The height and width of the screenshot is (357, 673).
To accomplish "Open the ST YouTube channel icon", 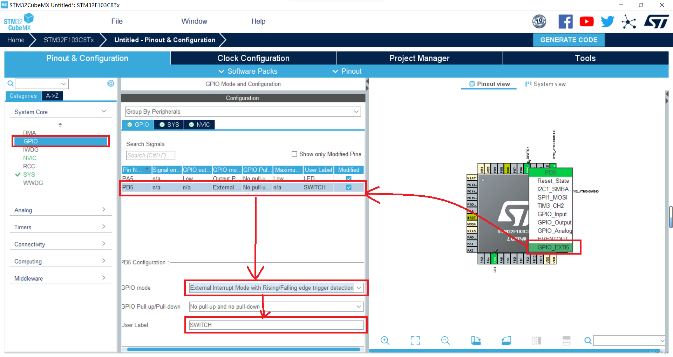I will pos(586,22).
